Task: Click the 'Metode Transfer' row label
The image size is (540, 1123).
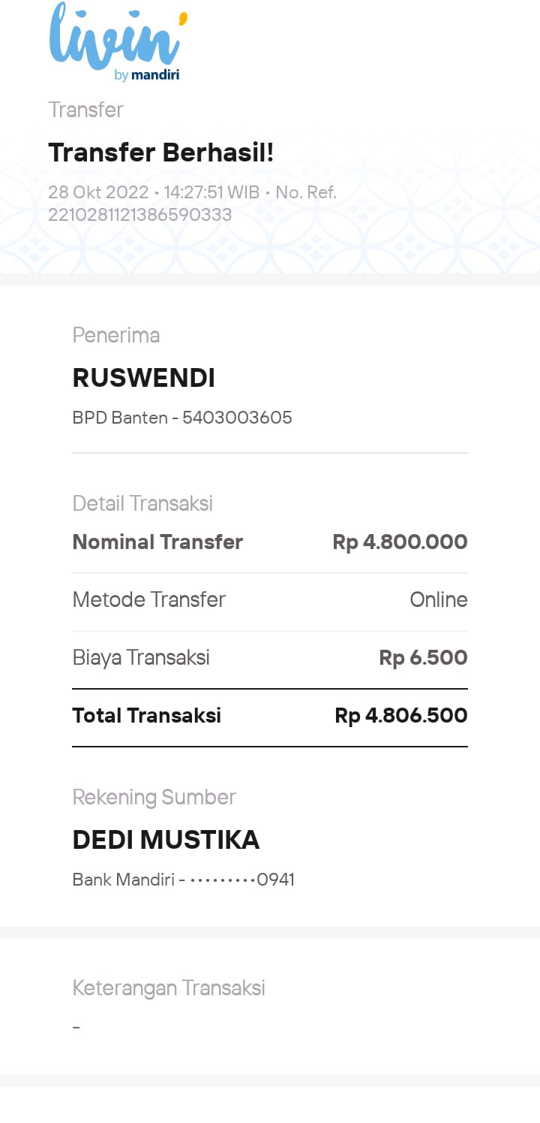Action: [x=148, y=599]
